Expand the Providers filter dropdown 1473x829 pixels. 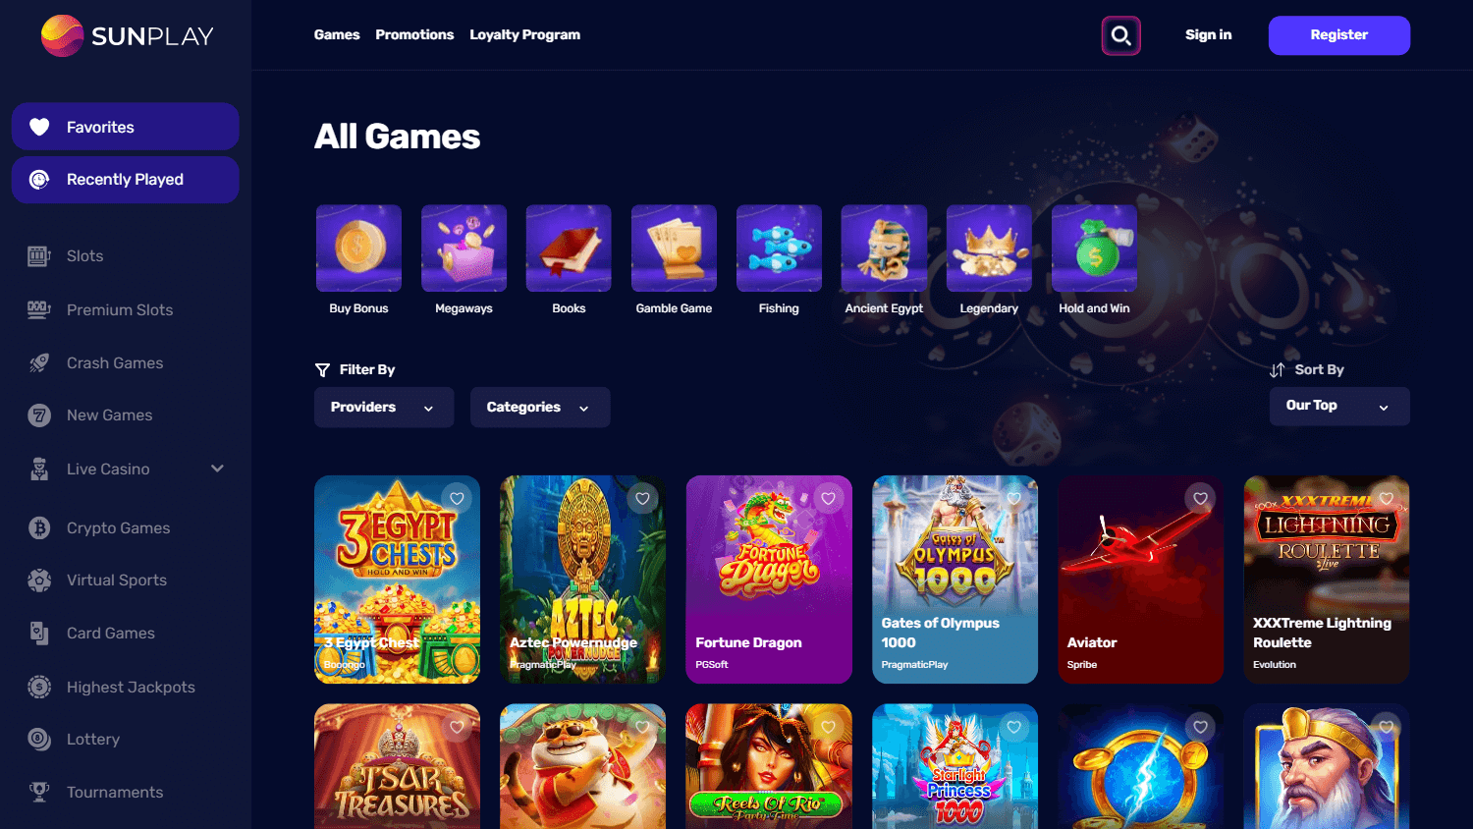tap(384, 407)
